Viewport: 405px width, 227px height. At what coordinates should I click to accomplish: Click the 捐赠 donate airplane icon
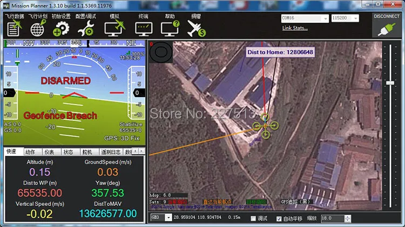click(197, 28)
